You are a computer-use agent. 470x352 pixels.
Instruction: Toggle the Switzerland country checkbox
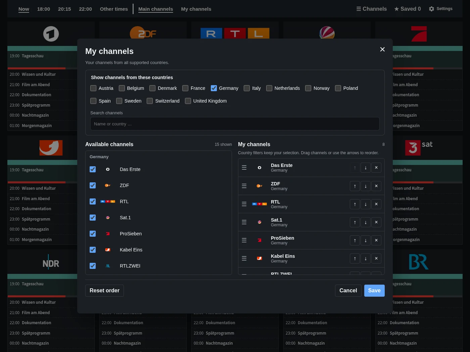point(150,101)
